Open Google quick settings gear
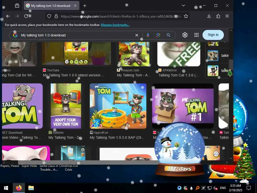 click(185, 35)
